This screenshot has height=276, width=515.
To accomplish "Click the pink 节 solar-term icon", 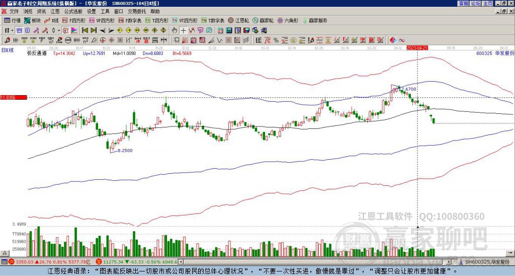I will (x=200, y=31).
